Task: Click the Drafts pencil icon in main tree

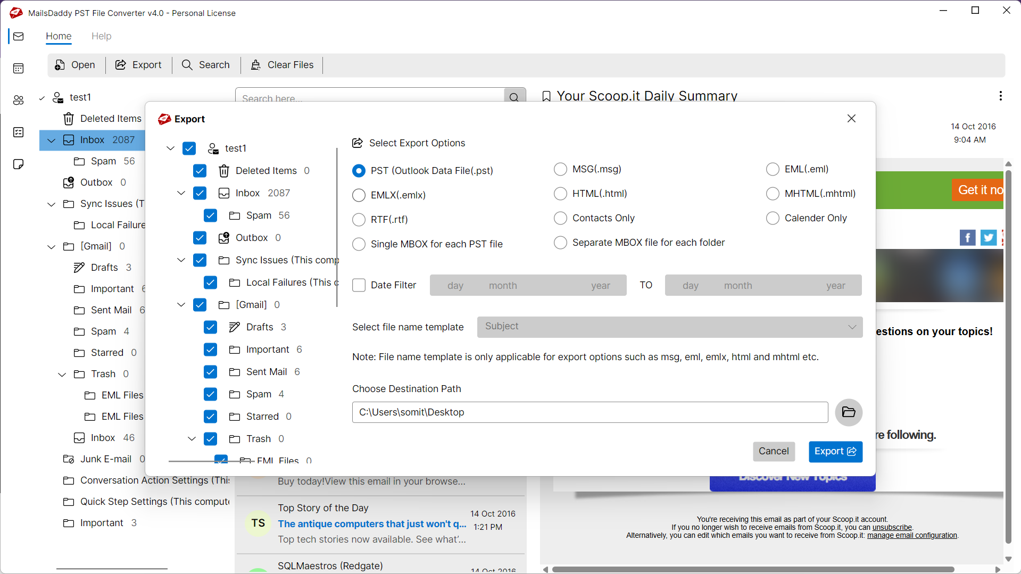Action: click(79, 268)
